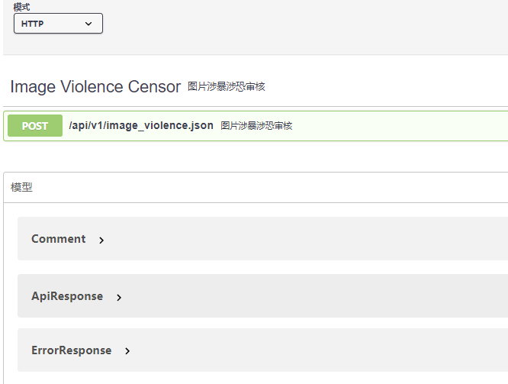Click the Image Violence Censor section heading
This screenshot has height=384, width=508.
click(95, 86)
